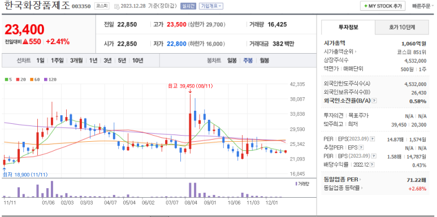Click the 최저 18,900 (11/11) chart marker
This screenshot has height=217, width=437.
[x=25, y=175]
